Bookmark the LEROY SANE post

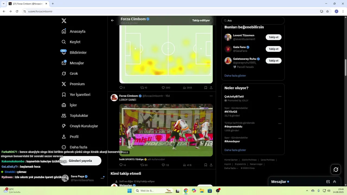206,165
